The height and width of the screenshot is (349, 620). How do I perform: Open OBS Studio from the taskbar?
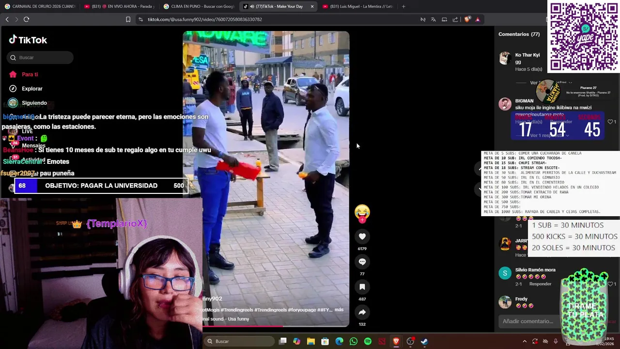(x=410, y=341)
